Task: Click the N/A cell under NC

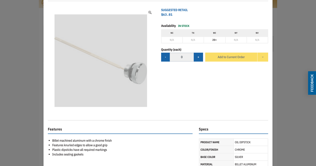Action: (x=172, y=40)
